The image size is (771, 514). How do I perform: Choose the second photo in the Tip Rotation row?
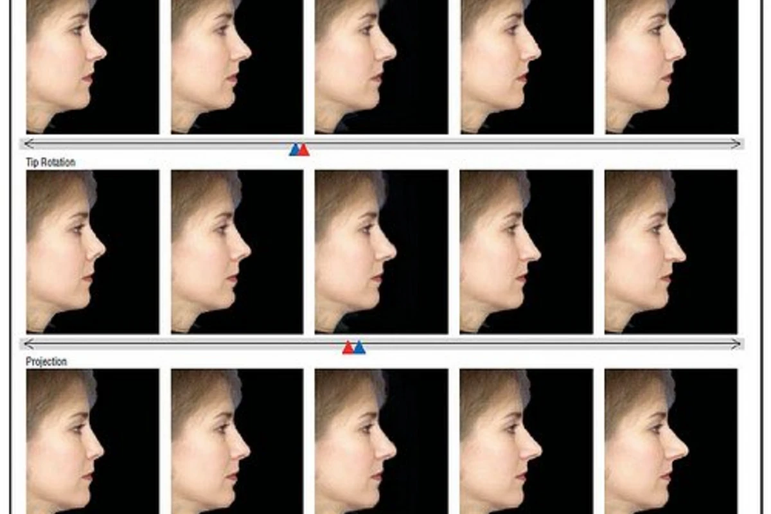[x=237, y=252]
